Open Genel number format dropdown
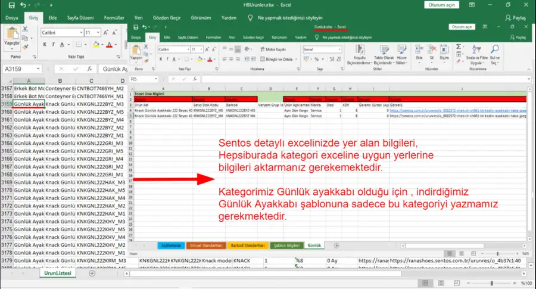Viewport: 536px width, 289px height. (339, 49)
